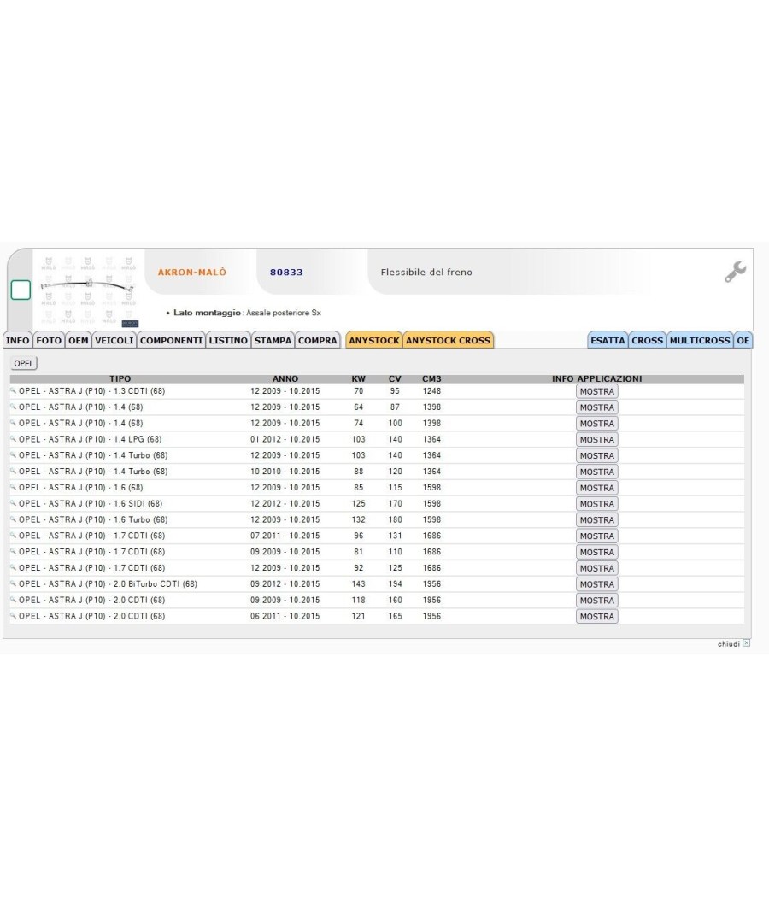
Task: Click the magnifier icon for the 64 kW 1.4 row
Action: (13, 407)
